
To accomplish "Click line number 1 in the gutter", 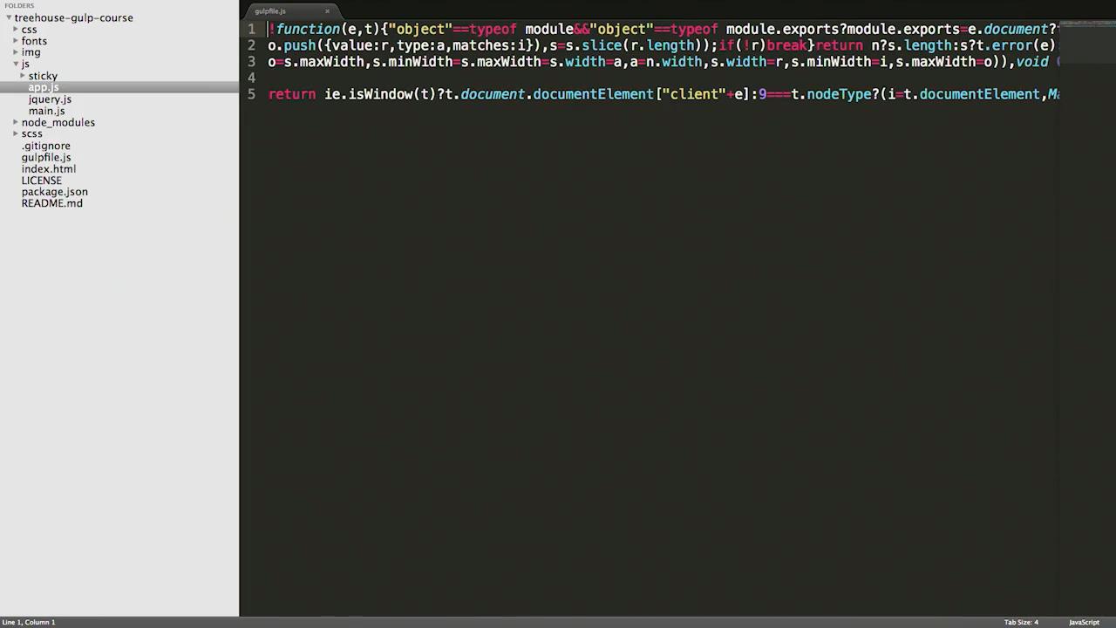I will pos(251,29).
